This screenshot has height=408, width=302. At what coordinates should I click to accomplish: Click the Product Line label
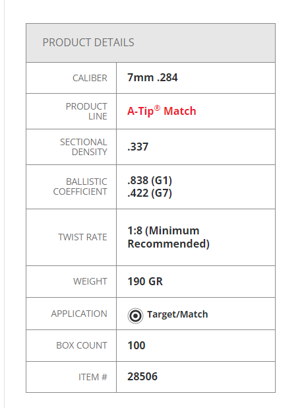point(86,111)
